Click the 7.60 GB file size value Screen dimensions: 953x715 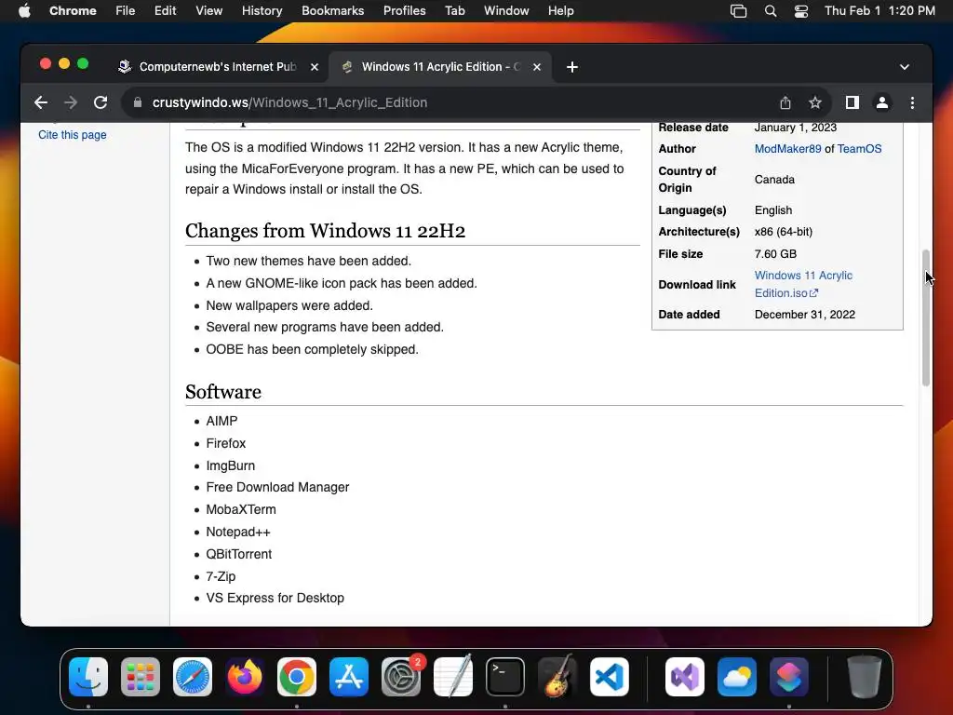point(775,254)
